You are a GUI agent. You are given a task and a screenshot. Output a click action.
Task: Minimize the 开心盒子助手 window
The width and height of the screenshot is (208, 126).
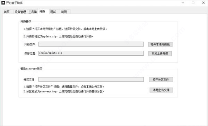point(183,3)
